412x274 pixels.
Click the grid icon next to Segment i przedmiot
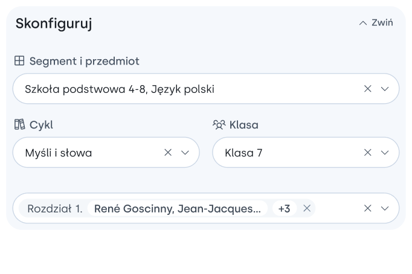coord(19,61)
